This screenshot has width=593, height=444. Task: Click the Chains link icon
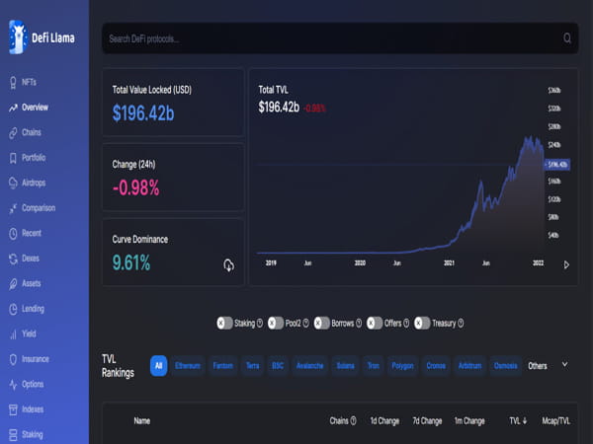[x=13, y=133]
